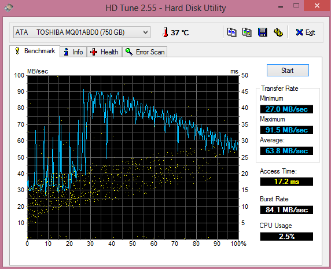Switch to the Error Scan tab
Viewport: 331px width, 269px height.
145,51
